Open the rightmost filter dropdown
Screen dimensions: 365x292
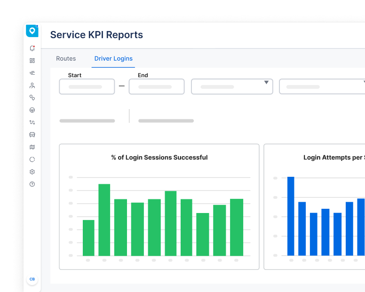[x=322, y=87]
